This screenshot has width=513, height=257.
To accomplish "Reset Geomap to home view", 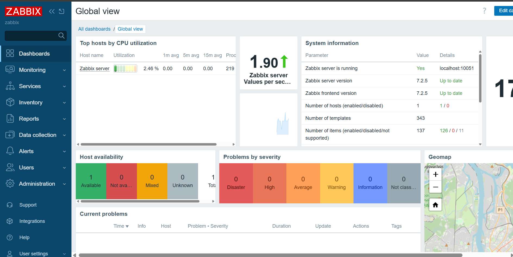I will (x=435, y=205).
